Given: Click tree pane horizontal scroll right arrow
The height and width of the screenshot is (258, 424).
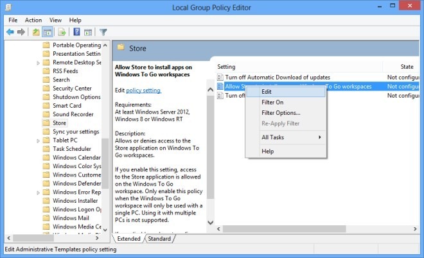Looking at the screenshot, I should click(x=97, y=238).
